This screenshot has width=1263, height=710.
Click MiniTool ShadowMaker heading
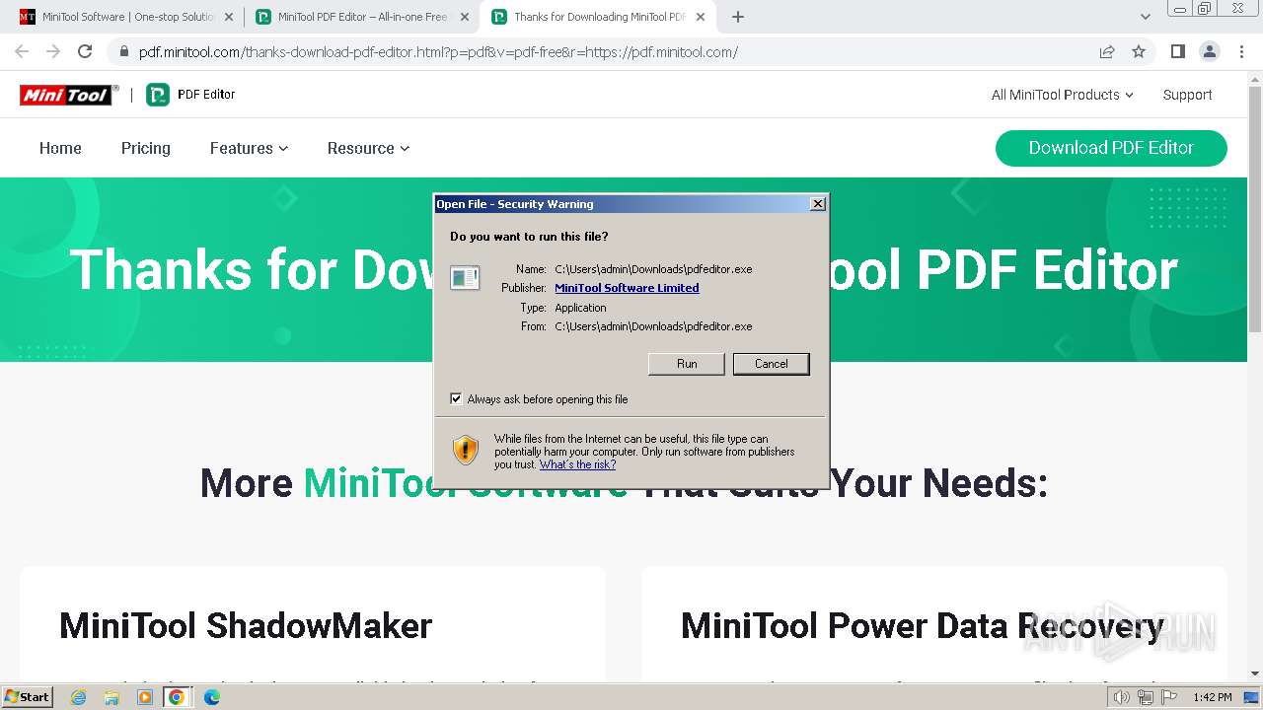click(246, 626)
